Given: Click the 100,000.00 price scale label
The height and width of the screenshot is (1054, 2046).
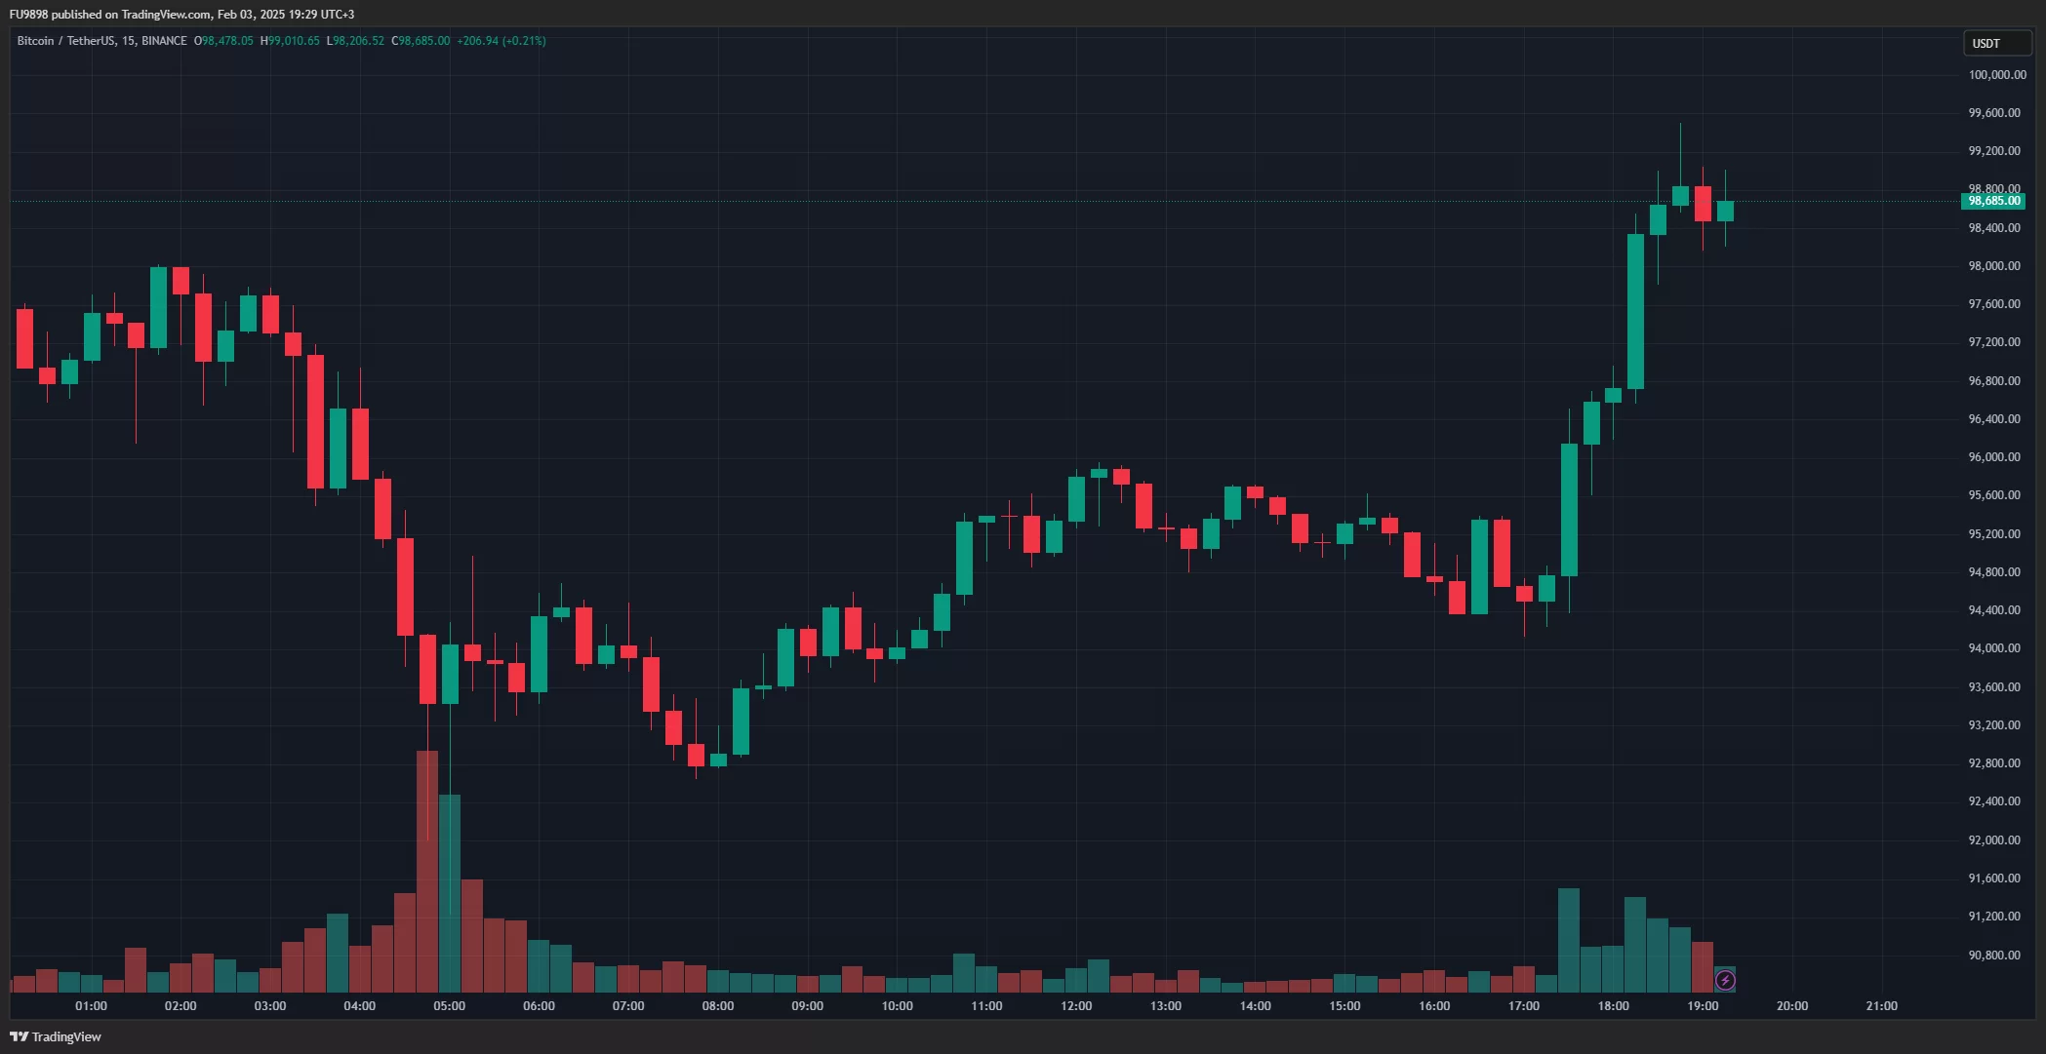Looking at the screenshot, I should (1996, 75).
